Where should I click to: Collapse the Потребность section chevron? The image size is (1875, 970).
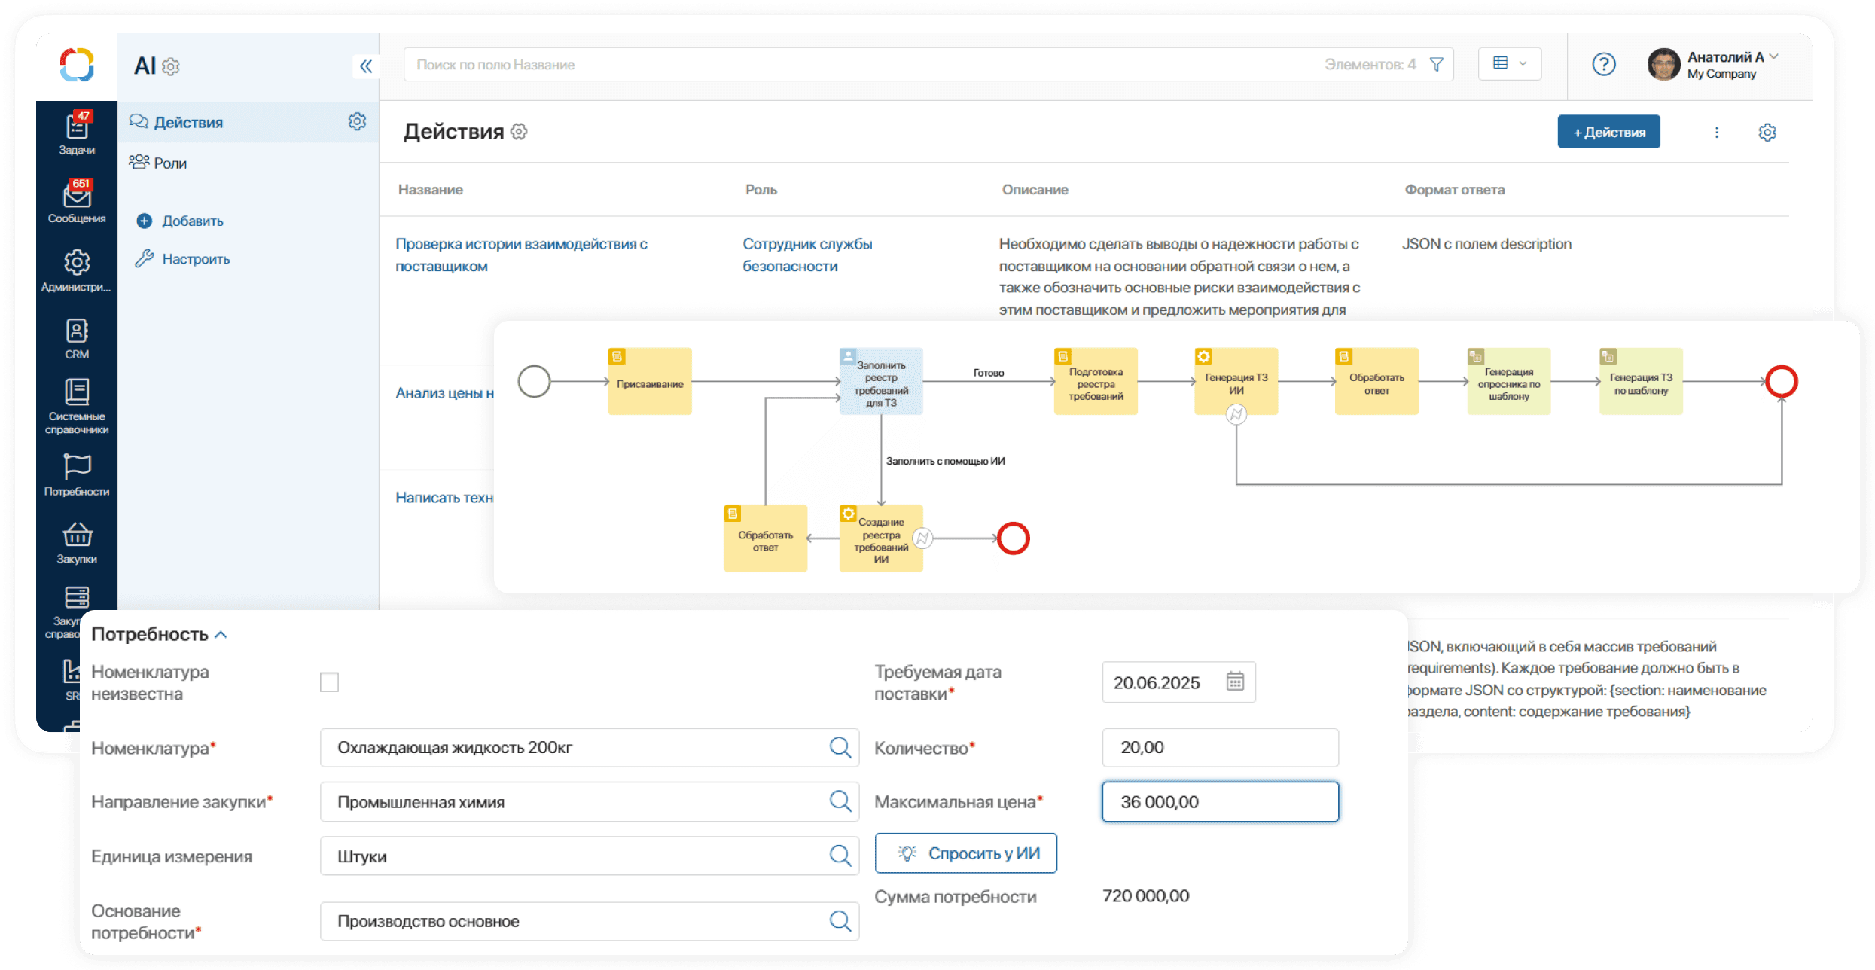pos(221,635)
